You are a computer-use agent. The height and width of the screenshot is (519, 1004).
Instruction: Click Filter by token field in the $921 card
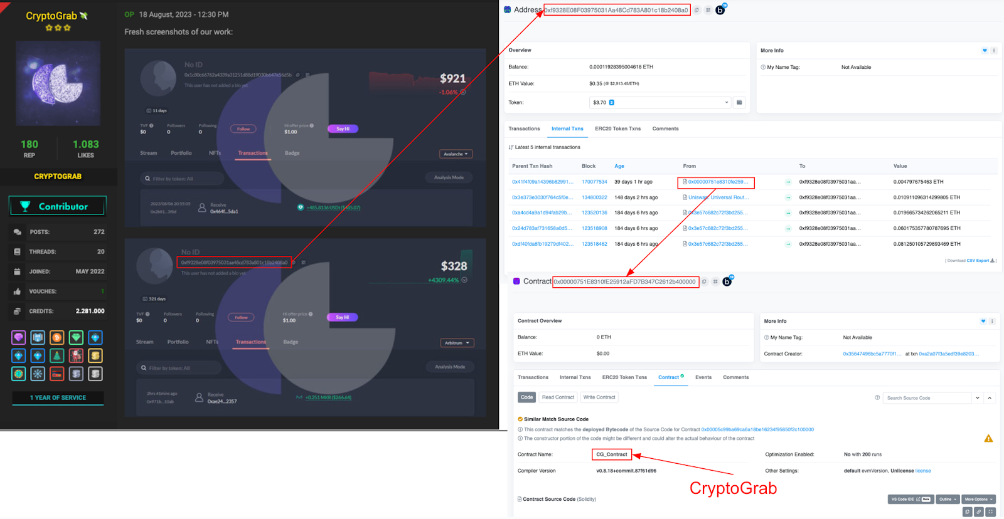(x=182, y=179)
